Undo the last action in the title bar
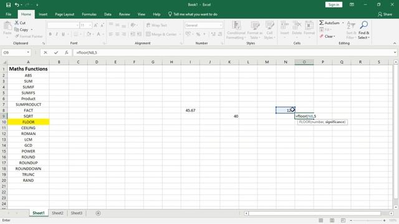Viewport: 399px width, 224px height. coord(17,5)
